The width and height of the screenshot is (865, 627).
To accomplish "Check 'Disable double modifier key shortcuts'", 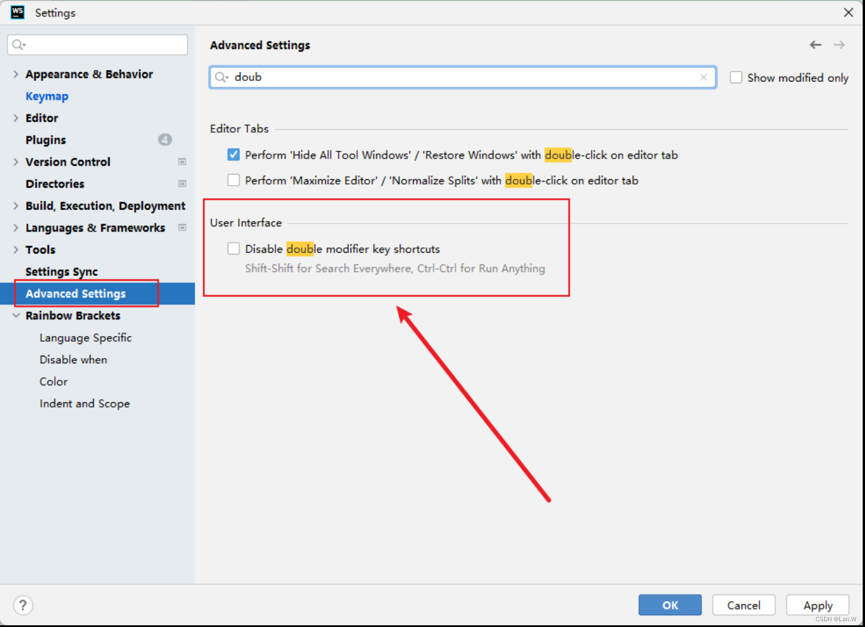I will [x=234, y=249].
